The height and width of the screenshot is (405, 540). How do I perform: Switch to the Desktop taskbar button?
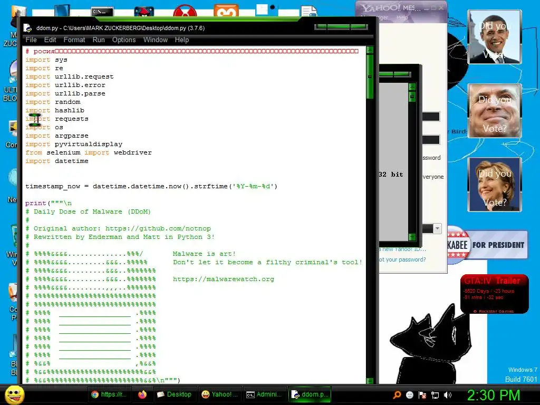[174, 394]
